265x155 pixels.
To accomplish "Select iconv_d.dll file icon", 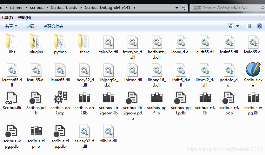I will (181, 42).
